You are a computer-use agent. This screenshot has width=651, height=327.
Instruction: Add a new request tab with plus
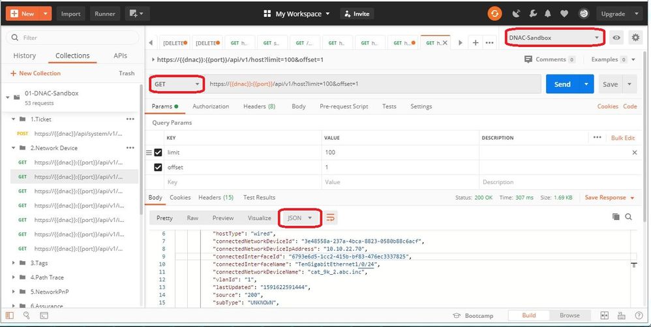[x=476, y=42]
